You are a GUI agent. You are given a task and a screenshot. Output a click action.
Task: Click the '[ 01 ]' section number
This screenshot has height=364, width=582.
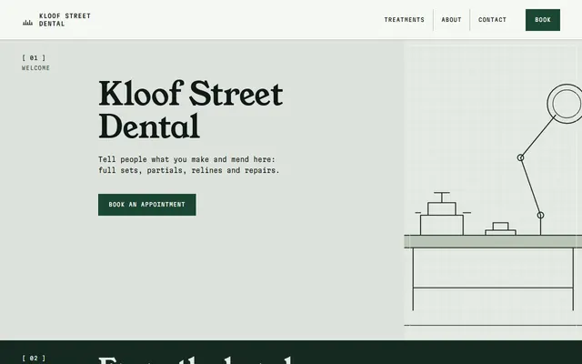34,57
